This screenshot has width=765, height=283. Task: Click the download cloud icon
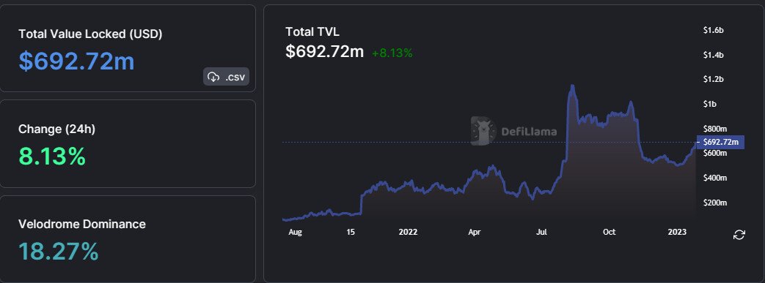[x=213, y=76]
